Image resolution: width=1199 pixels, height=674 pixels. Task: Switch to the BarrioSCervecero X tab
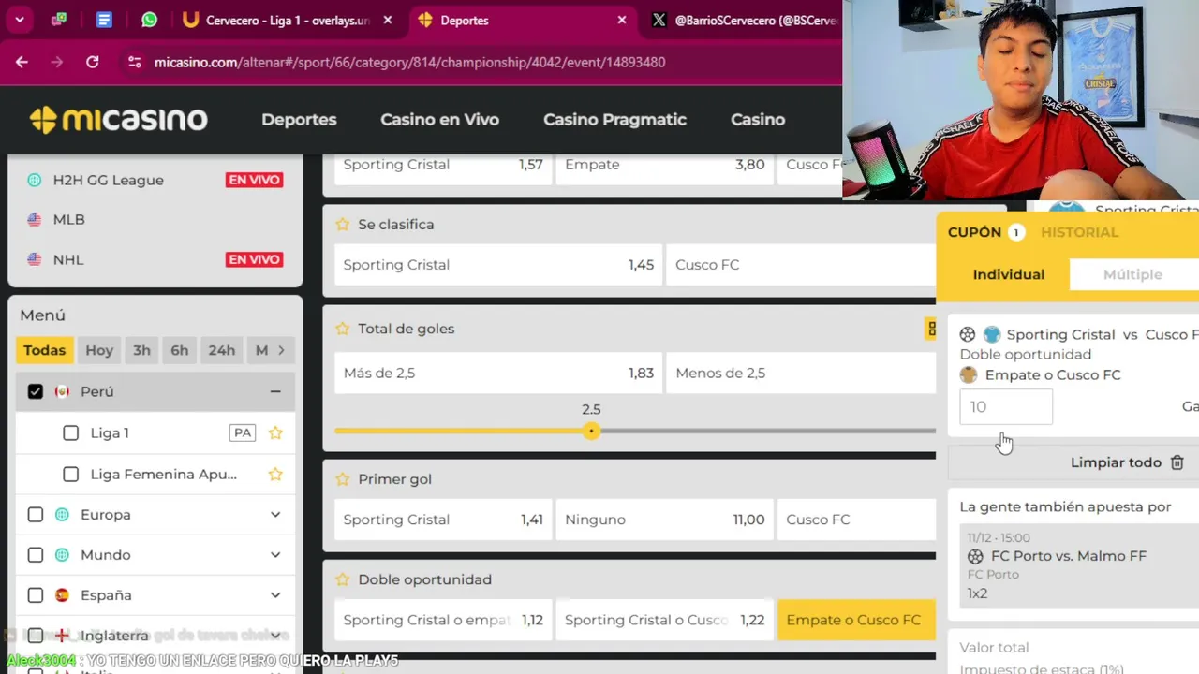tap(744, 20)
